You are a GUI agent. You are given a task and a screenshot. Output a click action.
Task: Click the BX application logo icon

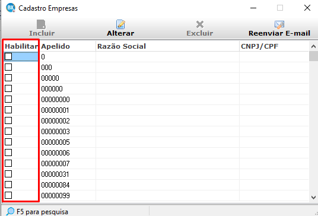(x=11, y=8)
